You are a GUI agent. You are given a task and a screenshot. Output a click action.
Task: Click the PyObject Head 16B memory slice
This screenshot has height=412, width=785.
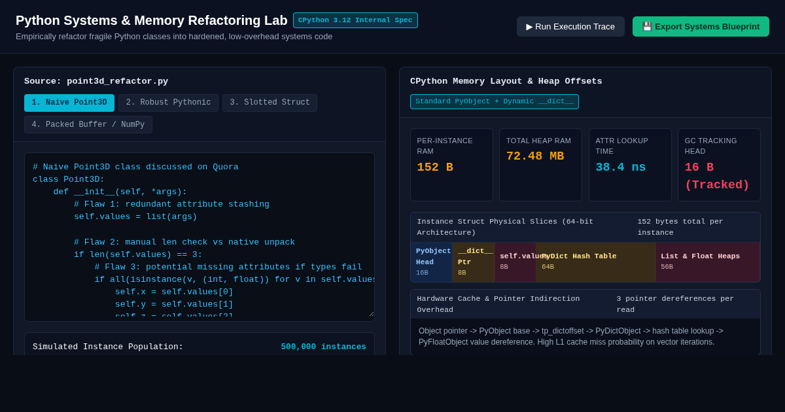431,262
